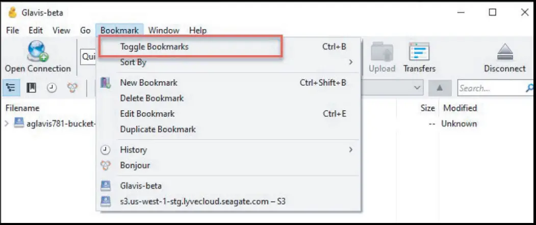Open the path dropdown arrow
Viewport: 536px width, 225px height.
click(418, 88)
